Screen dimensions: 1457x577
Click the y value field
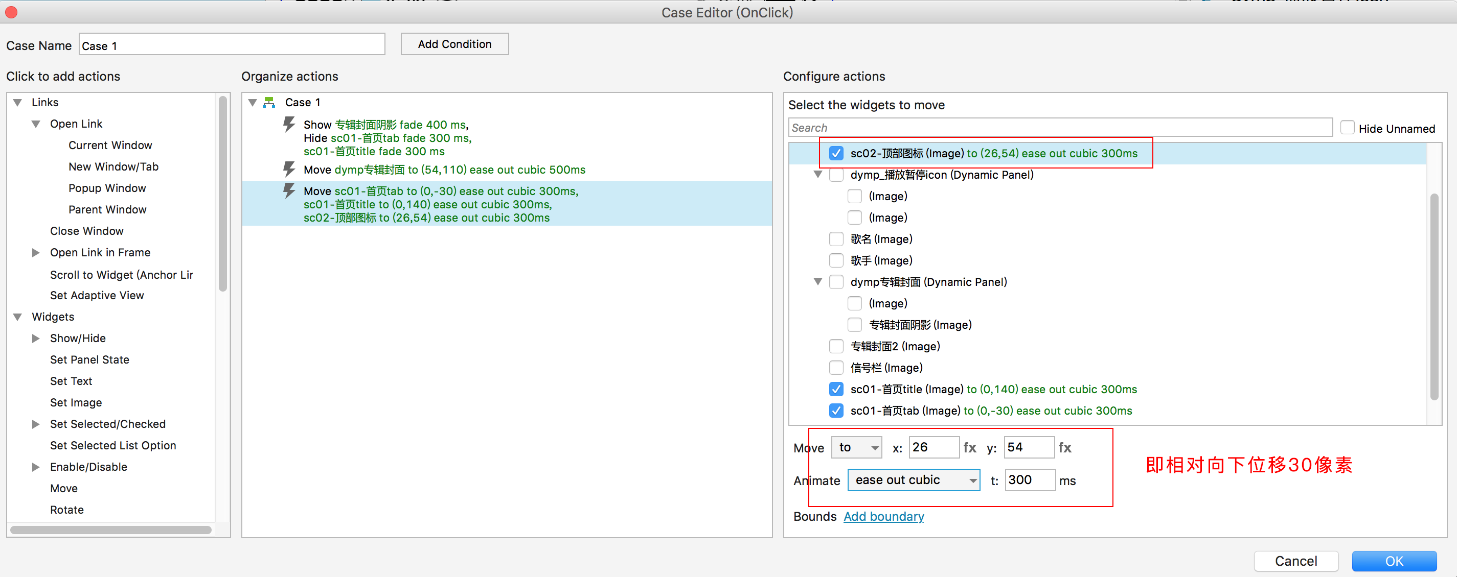(1029, 448)
